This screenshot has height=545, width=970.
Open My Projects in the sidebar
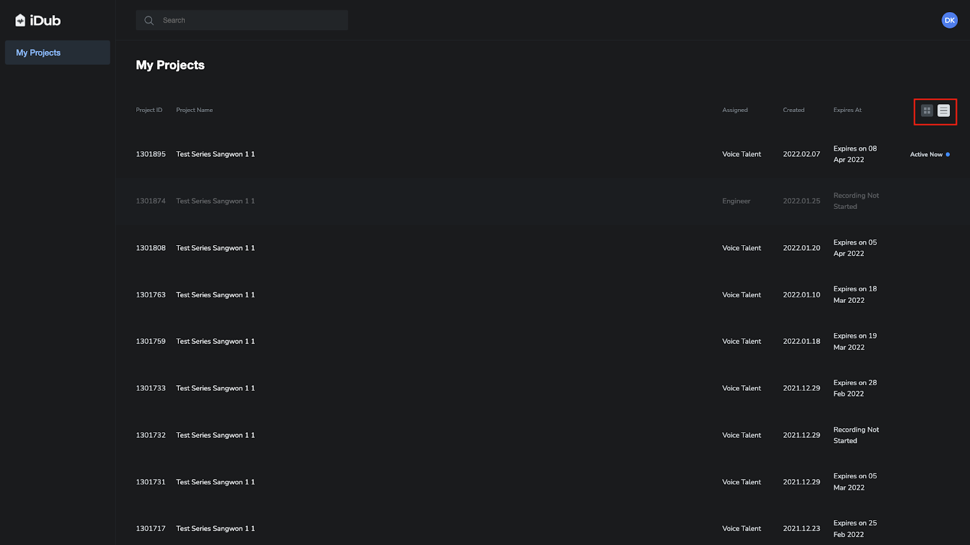tap(58, 53)
